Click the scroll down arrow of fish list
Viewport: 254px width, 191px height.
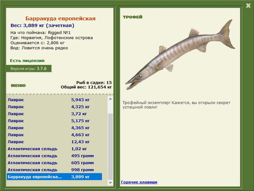110,183
